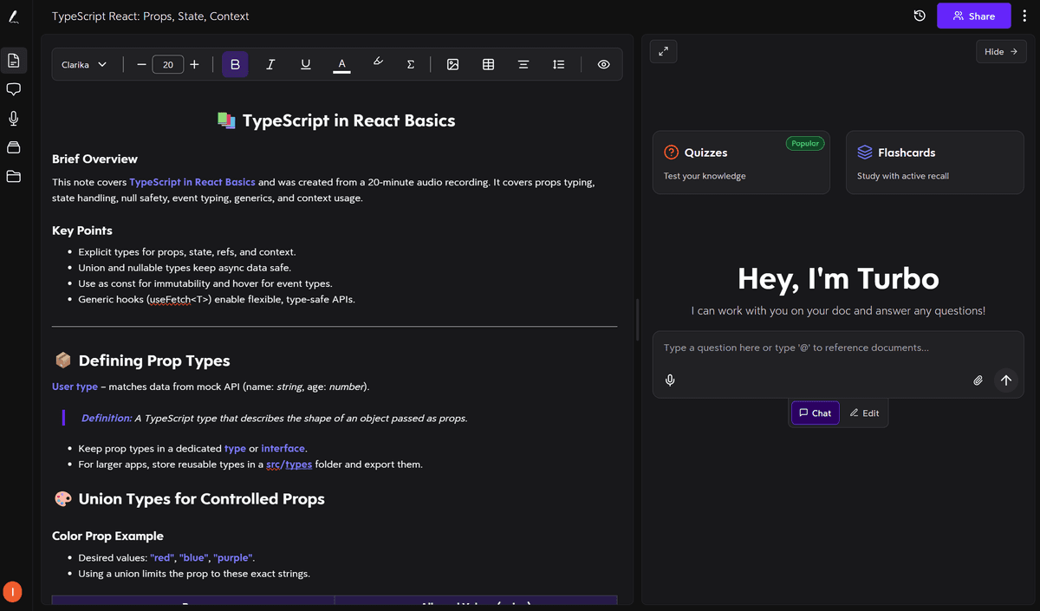Screen dimensions: 1040x611
Task: Open the folder icon in the sidebar
Action: click(x=13, y=177)
